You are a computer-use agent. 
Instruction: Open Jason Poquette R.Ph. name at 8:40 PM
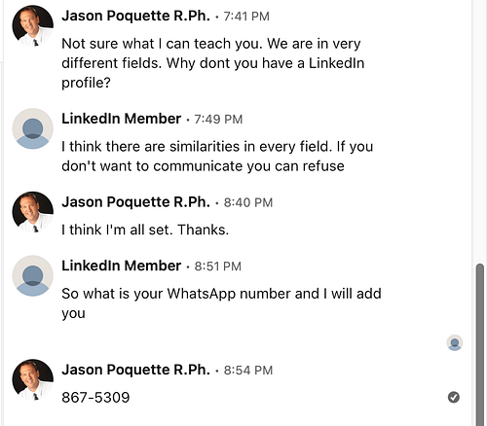coord(135,202)
